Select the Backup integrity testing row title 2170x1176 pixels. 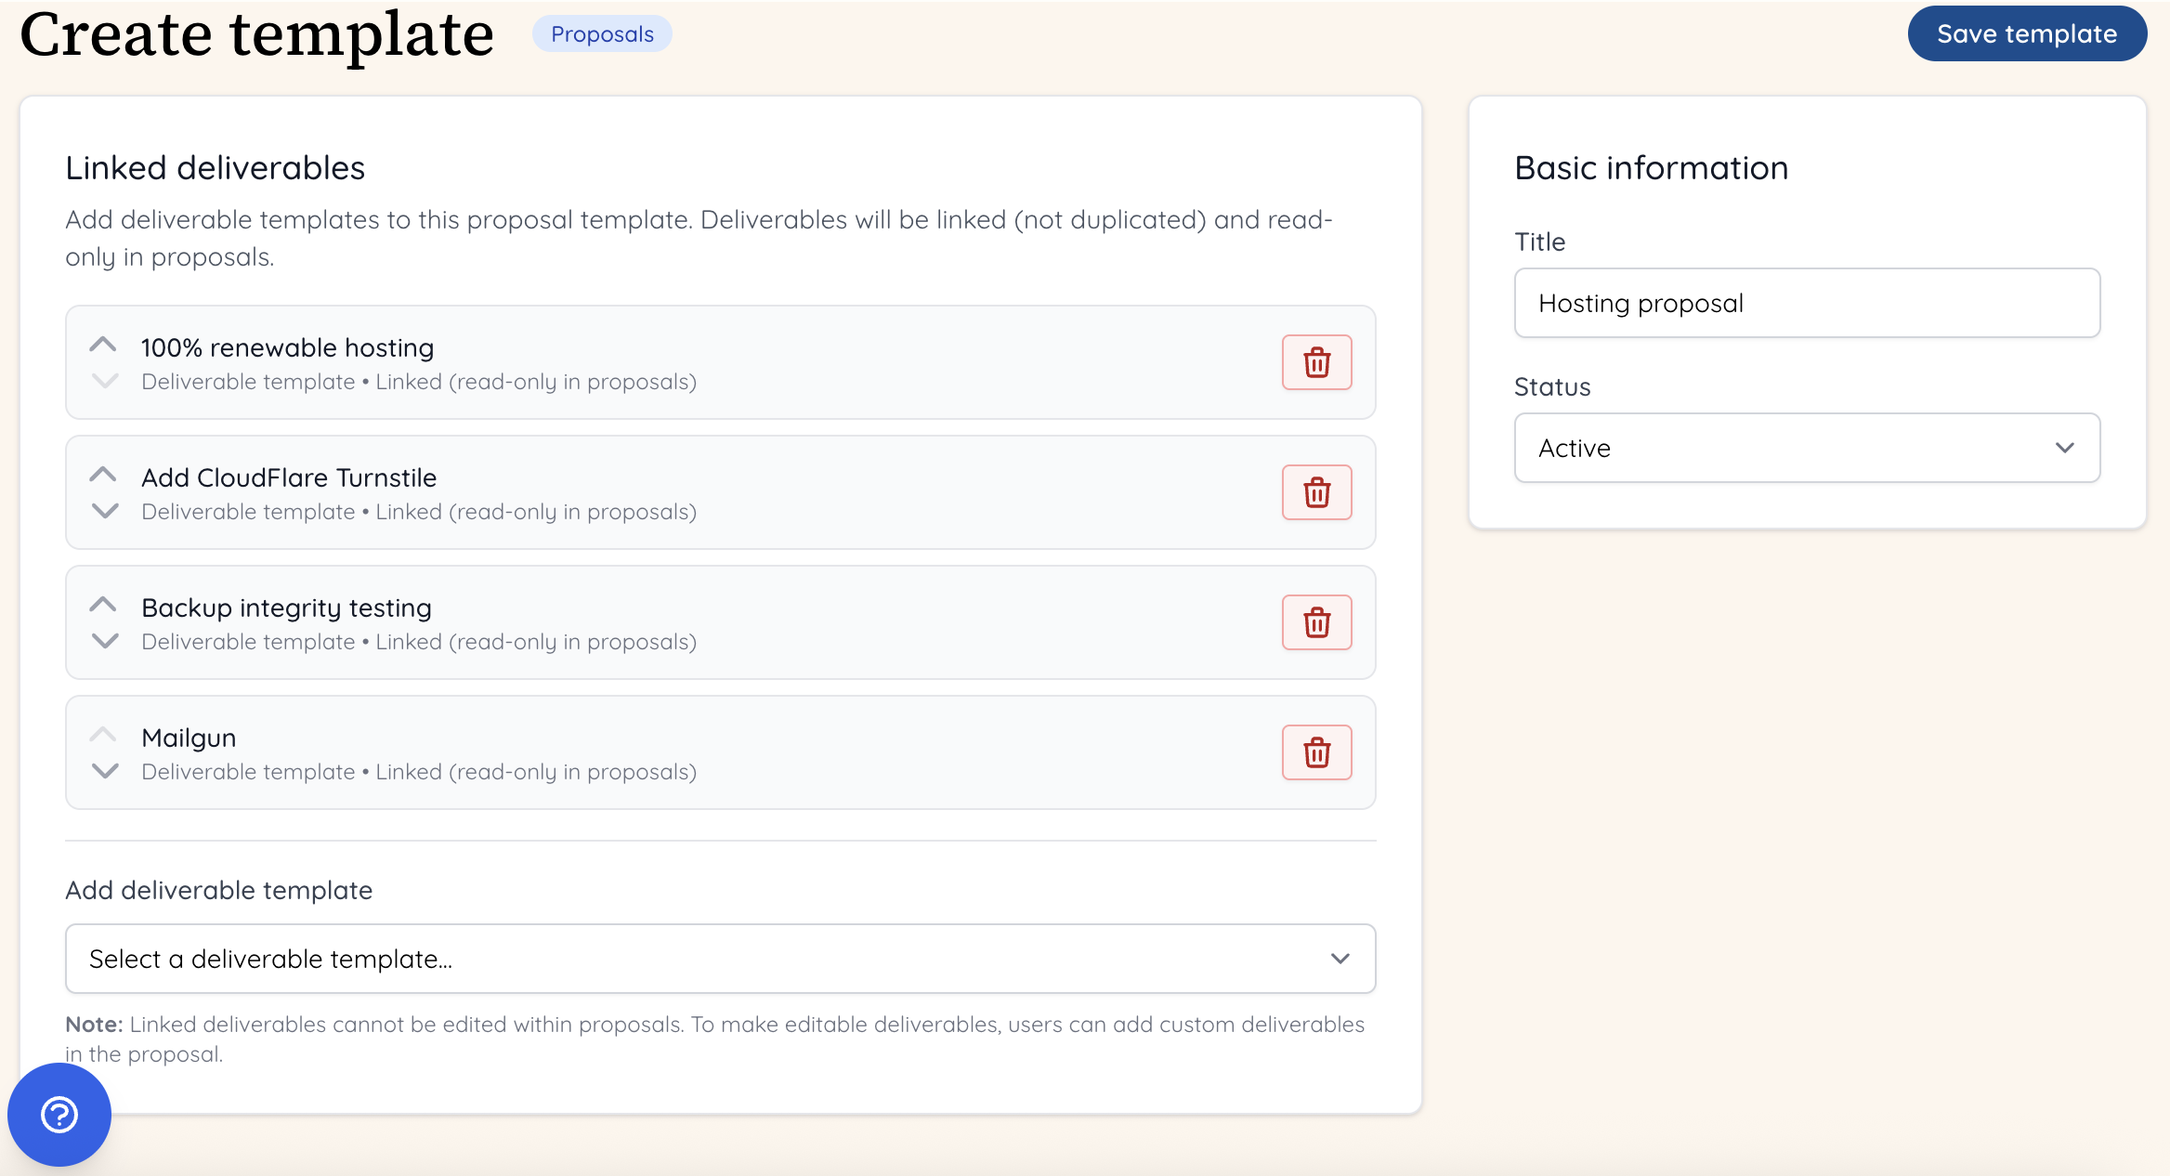pos(286,608)
